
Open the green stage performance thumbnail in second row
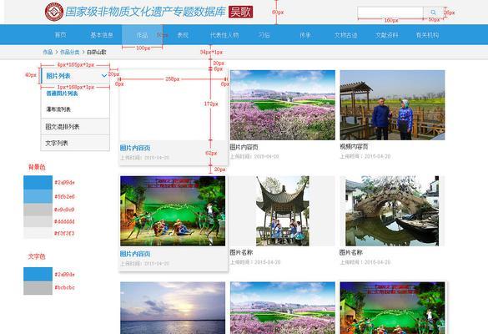coord(173,211)
